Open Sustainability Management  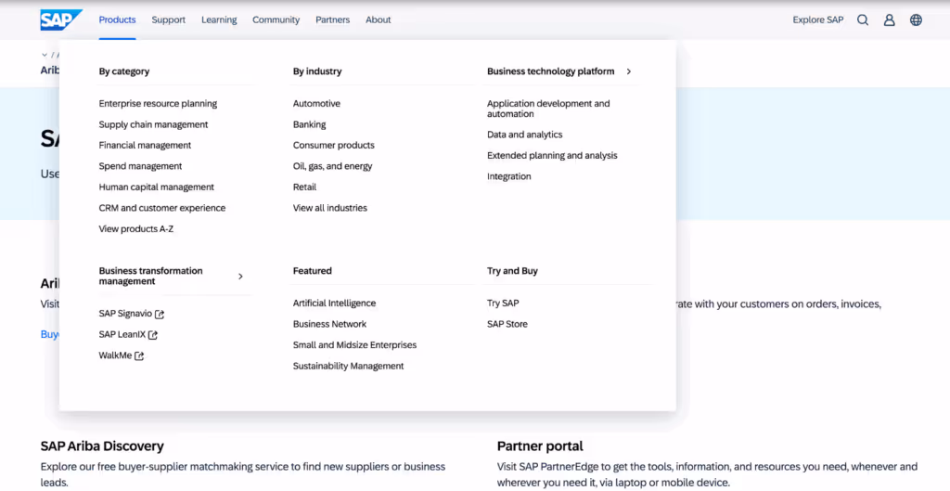(349, 366)
